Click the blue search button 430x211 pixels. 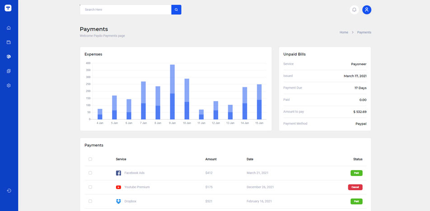[176, 9]
